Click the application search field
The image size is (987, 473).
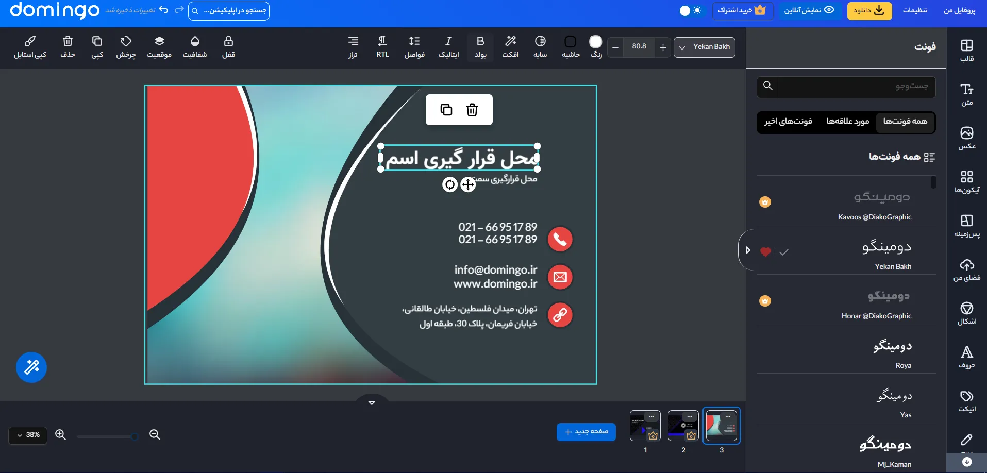coord(229,11)
